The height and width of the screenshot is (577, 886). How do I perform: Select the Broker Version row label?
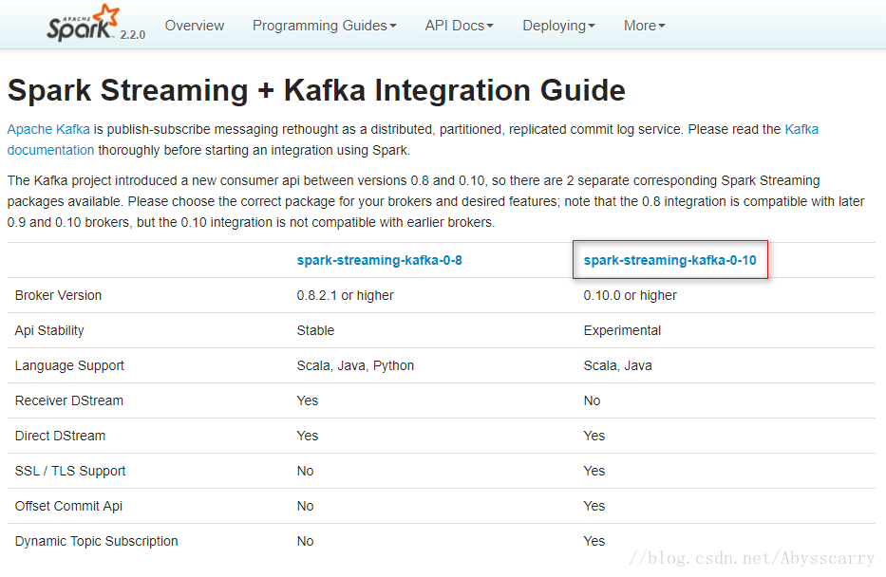[x=58, y=295]
